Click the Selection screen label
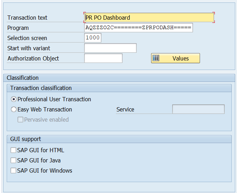Screen dimensions: 237x193 pos(27,38)
